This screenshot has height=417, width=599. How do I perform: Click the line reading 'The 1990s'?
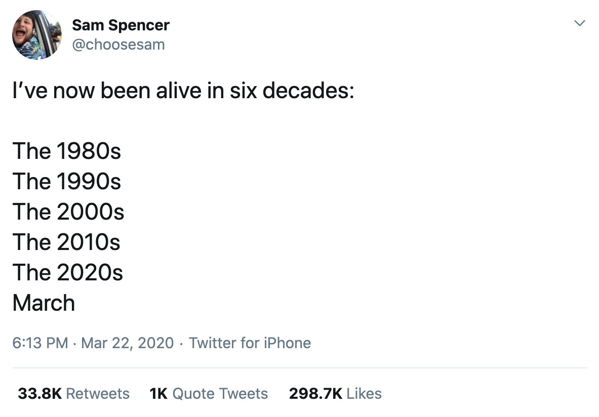coord(68,181)
